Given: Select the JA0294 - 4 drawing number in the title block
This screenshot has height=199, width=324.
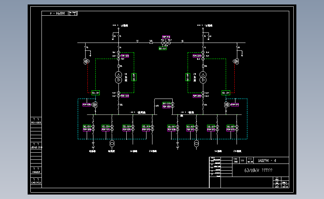Looking at the screenshot, I should (267, 161).
